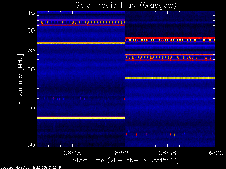
Task: Select the "Frequency [MHz]" axis label
Action: (20, 79)
